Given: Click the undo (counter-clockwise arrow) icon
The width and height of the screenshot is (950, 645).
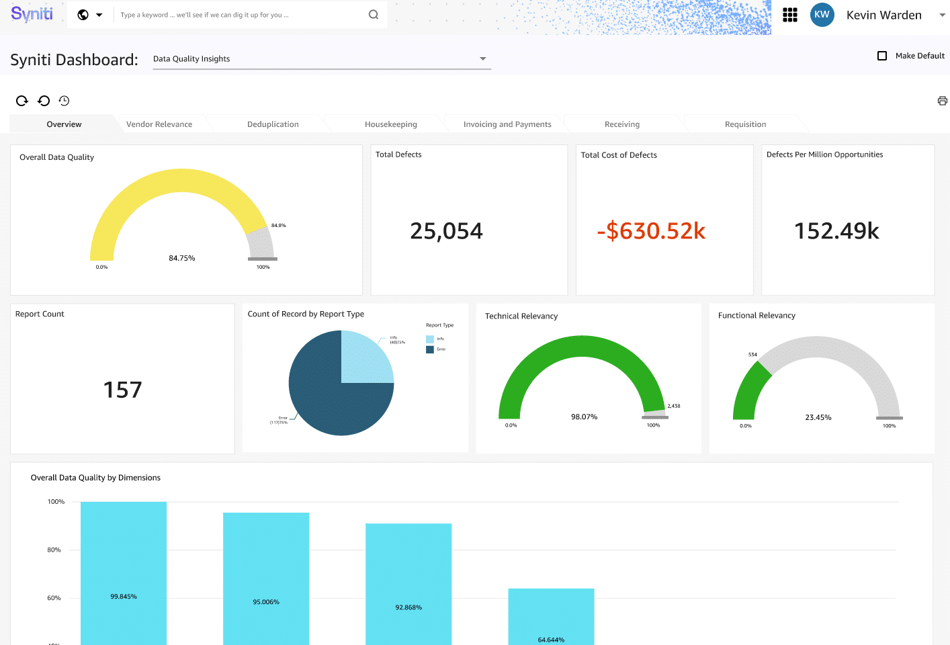Looking at the screenshot, I should coord(44,101).
